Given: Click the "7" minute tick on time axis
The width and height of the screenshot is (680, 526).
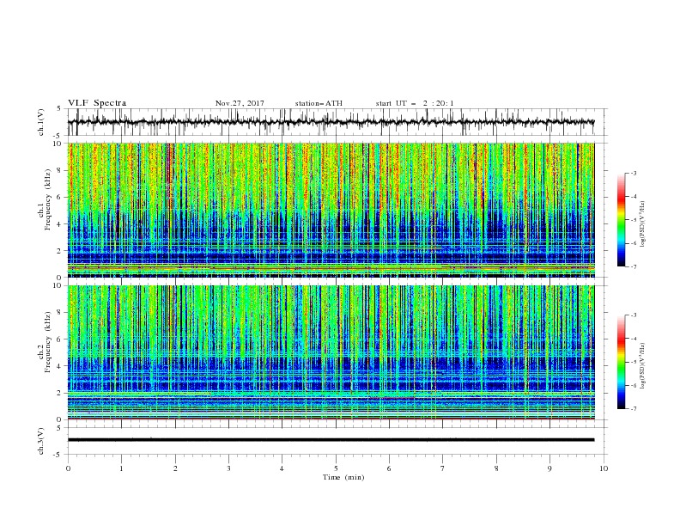Looking at the screenshot, I should [x=443, y=468].
